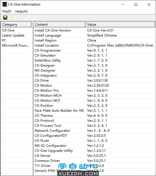Select the CX-Integrator row

pos(94,75)
